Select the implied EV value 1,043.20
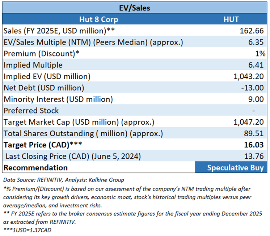The image size is (270, 236). tap(249, 77)
